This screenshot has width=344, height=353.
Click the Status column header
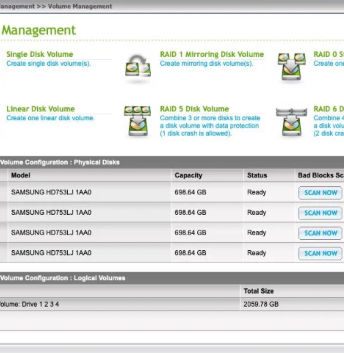click(x=257, y=175)
